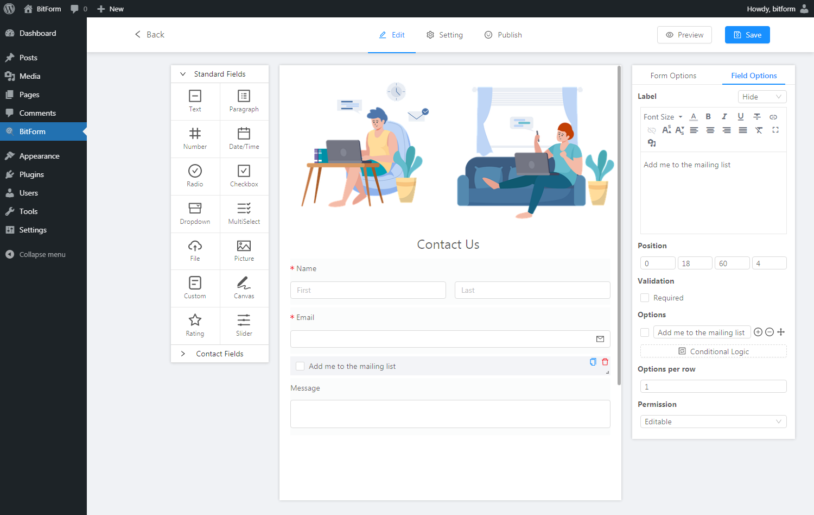The width and height of the screenshot is (814, 515).
Task: Apply subscript formatting
Action: pyautogui.click(x=679, y=130)
